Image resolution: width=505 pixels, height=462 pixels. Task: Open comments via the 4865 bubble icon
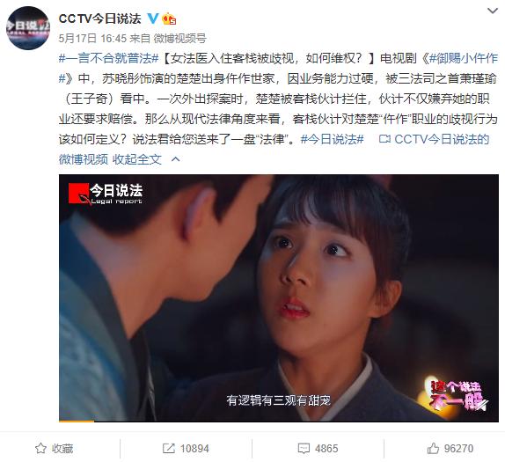(x=304, y=449)
